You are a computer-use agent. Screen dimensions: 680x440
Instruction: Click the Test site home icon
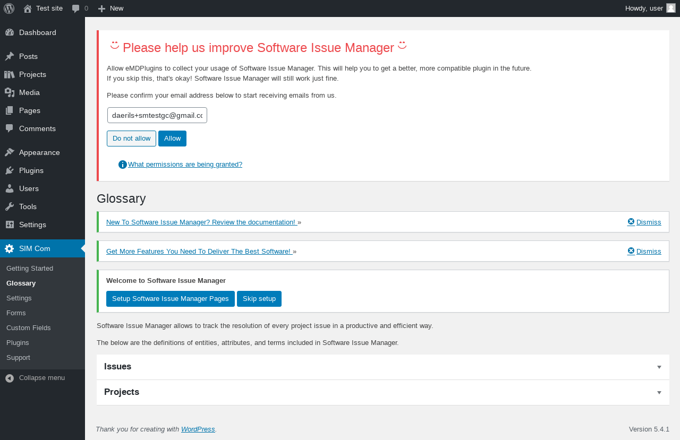pyautogui.click(x=28, y=8)
